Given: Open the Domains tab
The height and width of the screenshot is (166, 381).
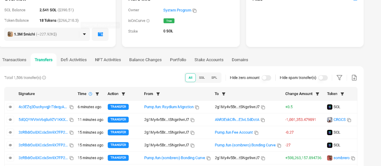Looking at the screenshot, I should [240, 60].
